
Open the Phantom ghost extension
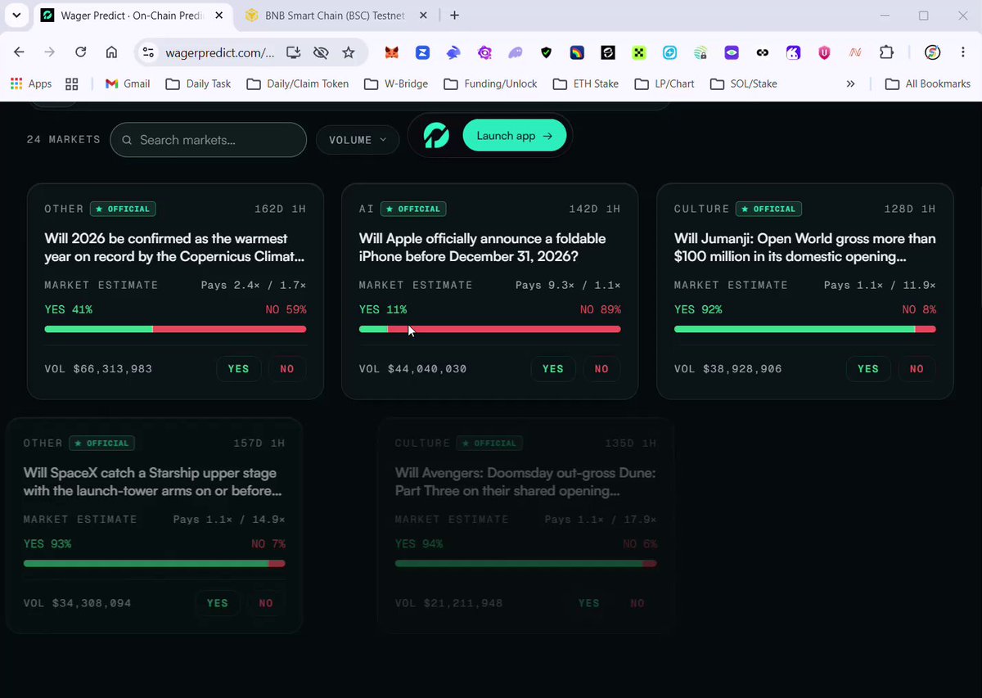pos(516,52)
